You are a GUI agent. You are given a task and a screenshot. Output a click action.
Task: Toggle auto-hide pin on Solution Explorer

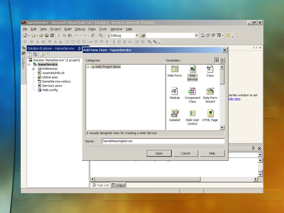tap(79, 48)
